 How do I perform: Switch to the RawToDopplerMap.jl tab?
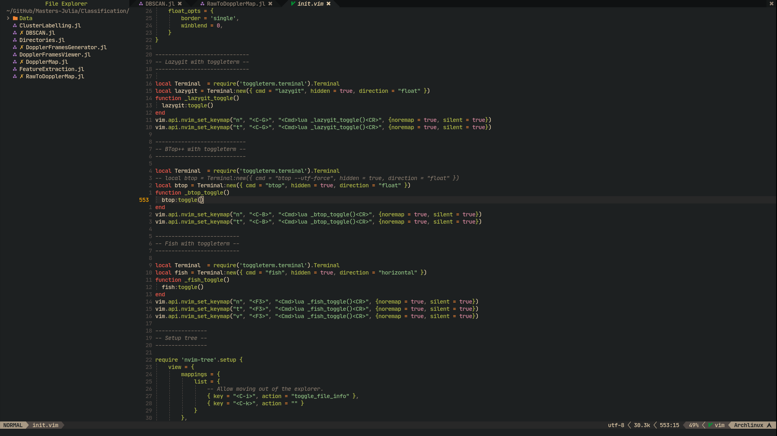point(236,4)
